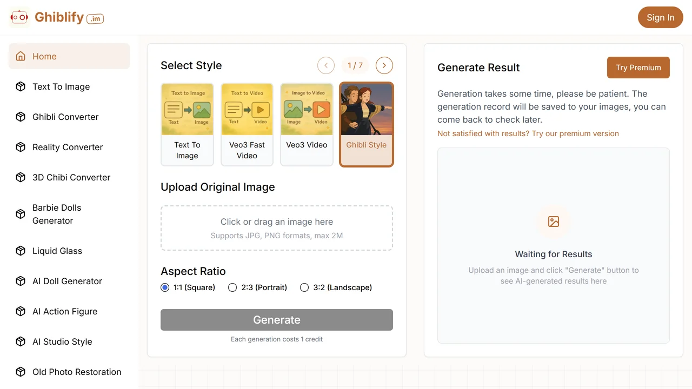Open Home via its house icon
Screen dimensions: 692x389
(x=21, y=56)
